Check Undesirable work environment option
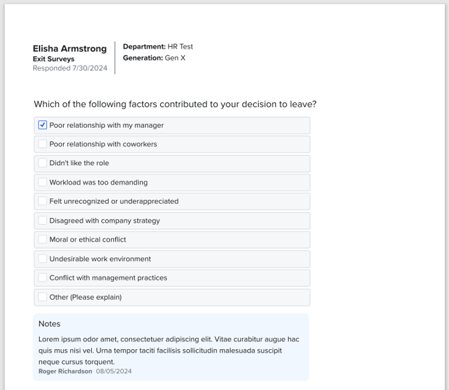The width and height of the screenshot is (449, 390). click(x=42, y=259)
